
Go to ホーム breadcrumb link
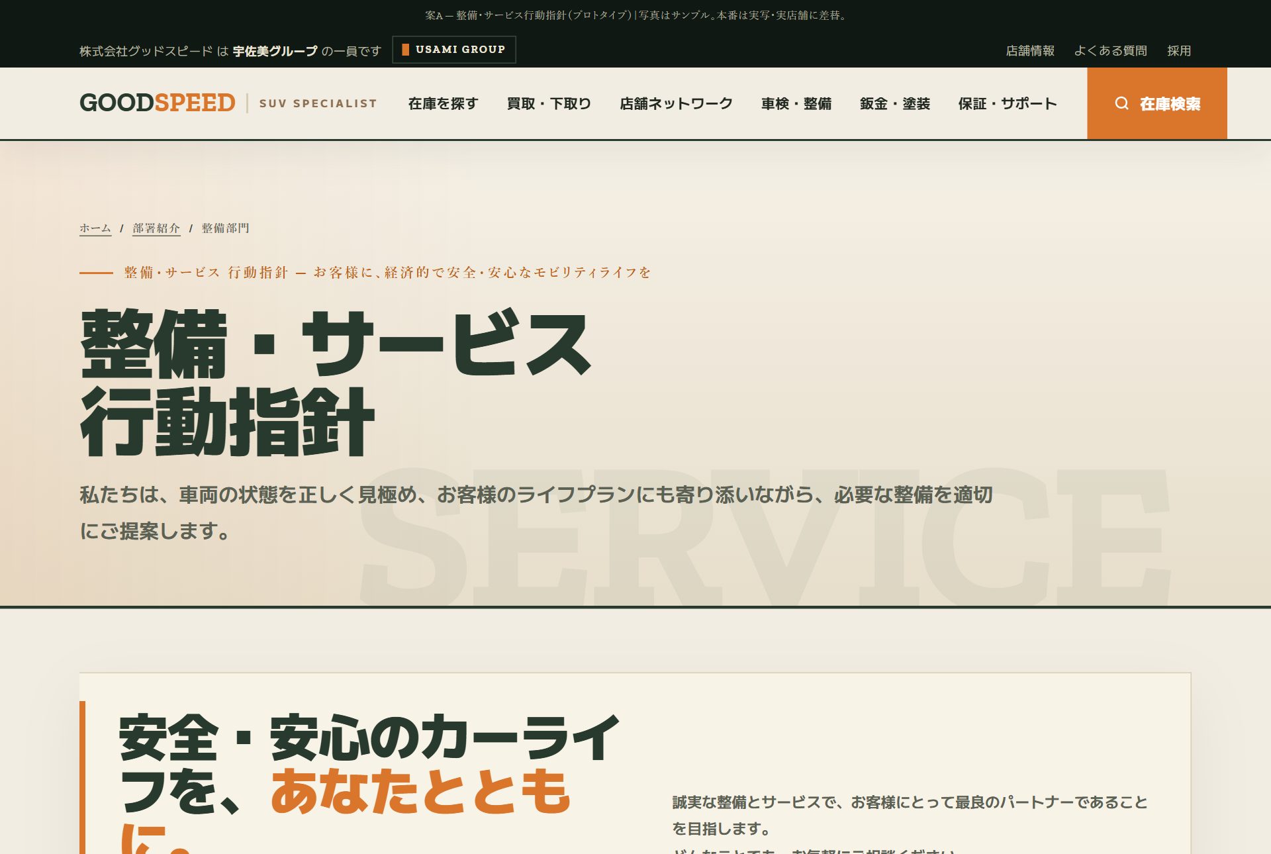[95, 228]
